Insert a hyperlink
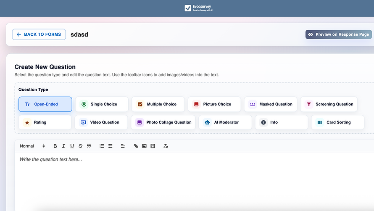Image resolution: width=374 pixels, height=211 pixels. click(x=136, y=146)
